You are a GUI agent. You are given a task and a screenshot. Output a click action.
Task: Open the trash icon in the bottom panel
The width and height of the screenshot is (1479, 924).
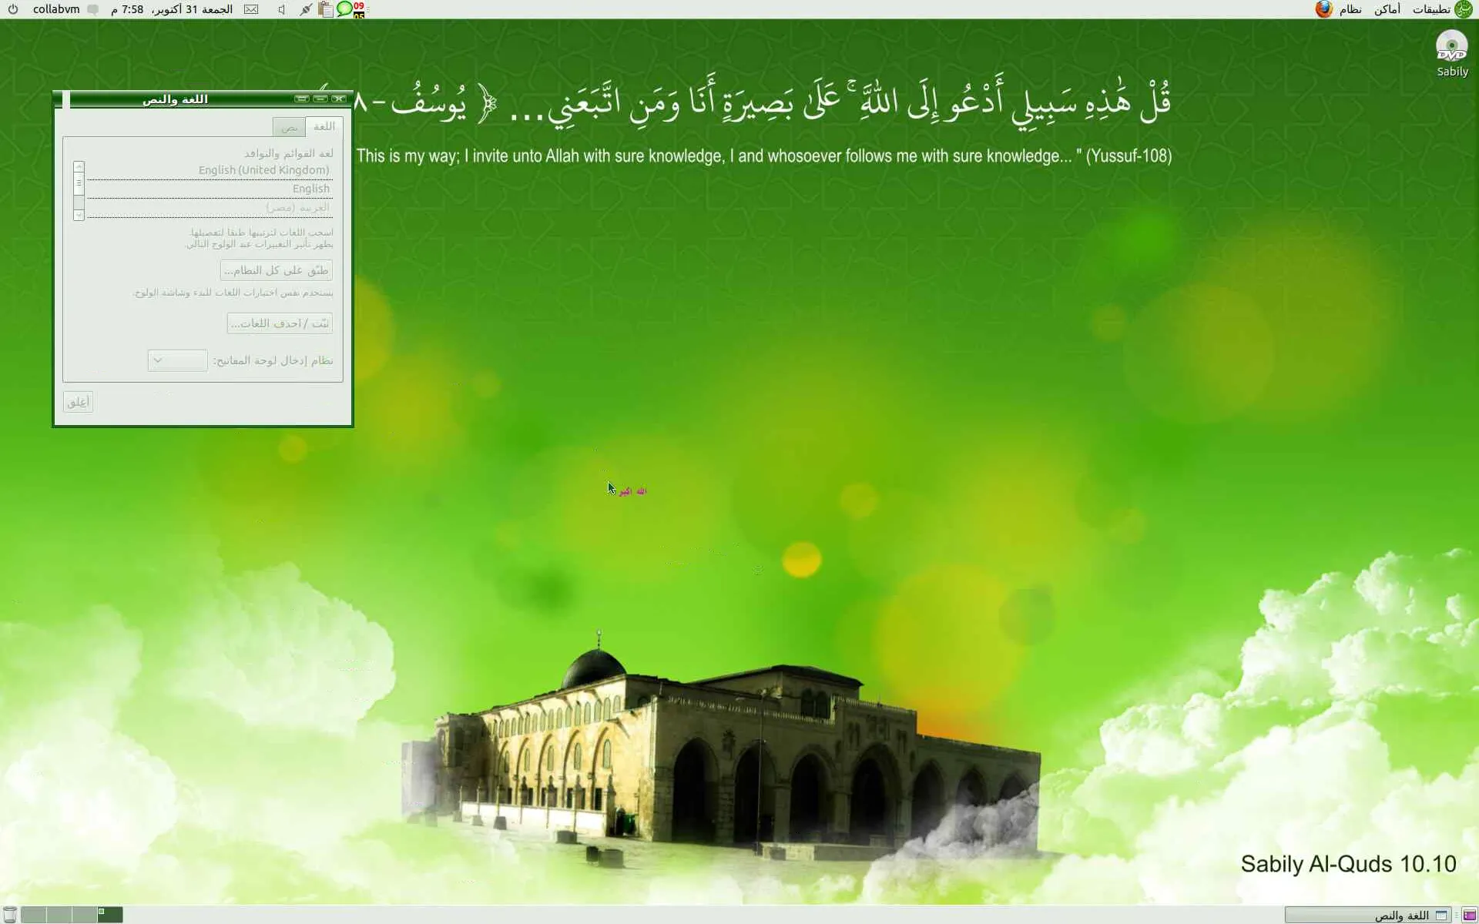pos(10,915)
